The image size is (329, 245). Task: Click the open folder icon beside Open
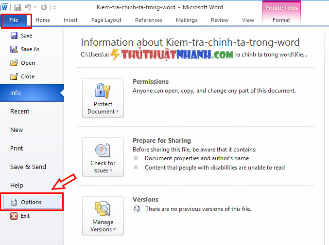(x=14, y=63)
